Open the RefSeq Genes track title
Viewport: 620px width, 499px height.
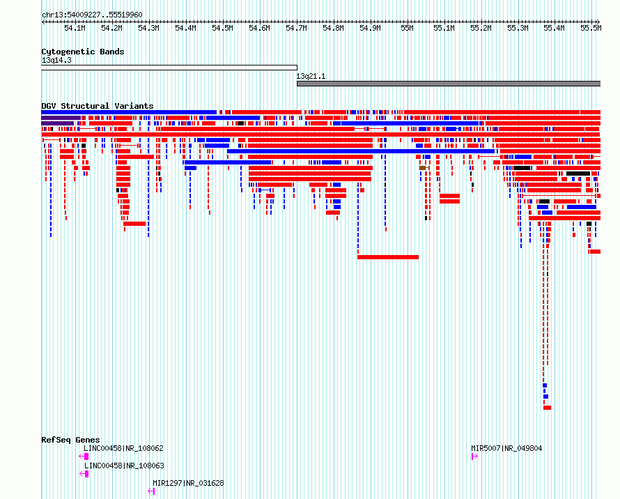[x=70, y=440]
